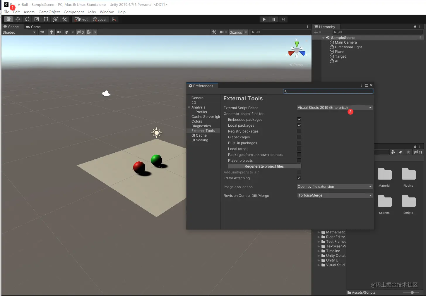This screenshot has height=296, width=426.
Task: Click the scene orientation gizmo's green Y axis
Action: pos(297,44)
